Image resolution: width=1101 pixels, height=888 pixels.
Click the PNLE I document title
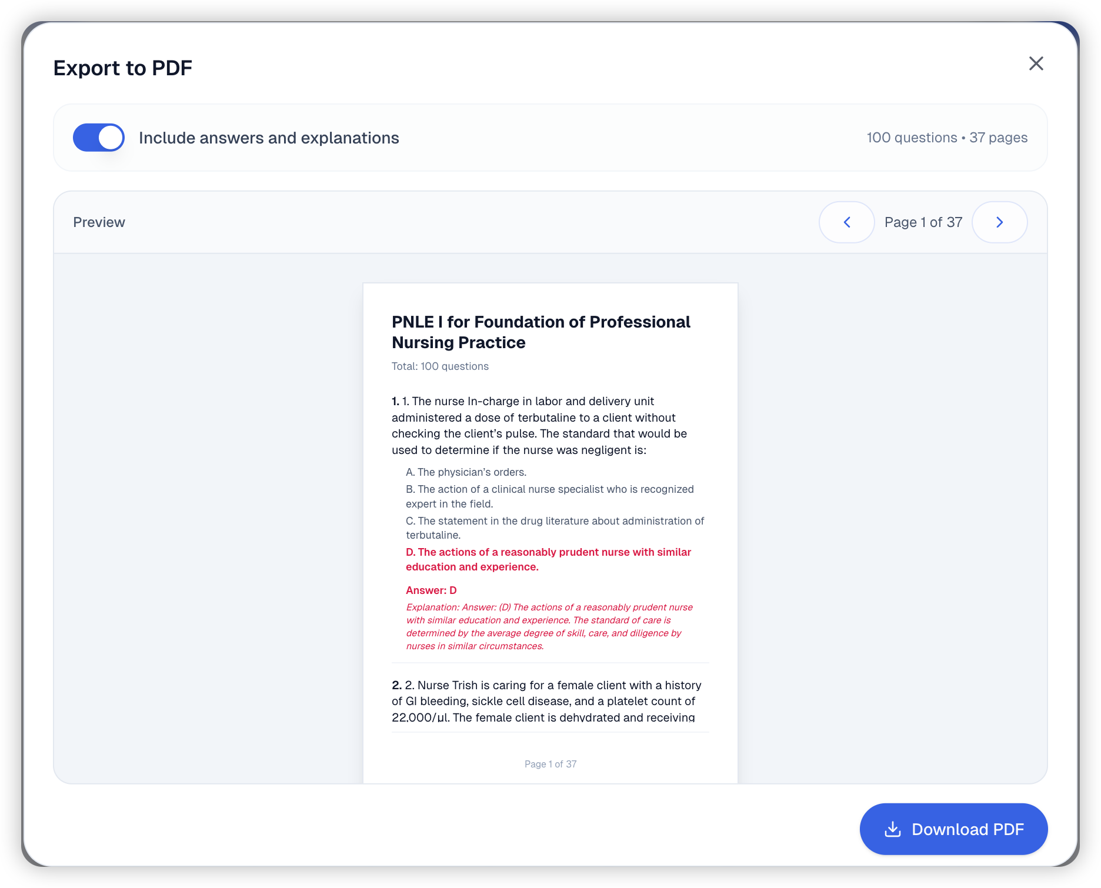click(541, 332)
